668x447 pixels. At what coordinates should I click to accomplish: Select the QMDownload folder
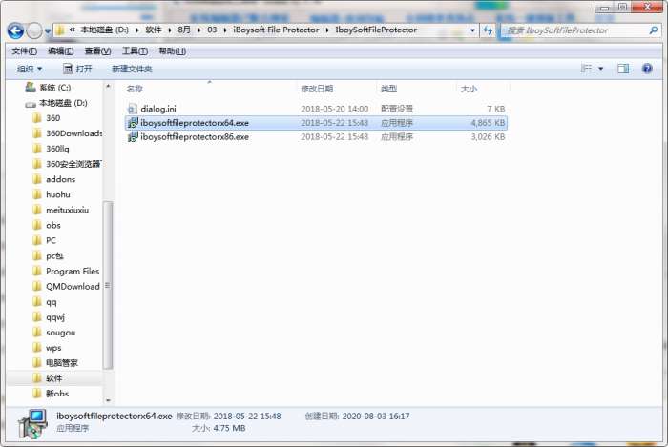[x=67, y=286]
